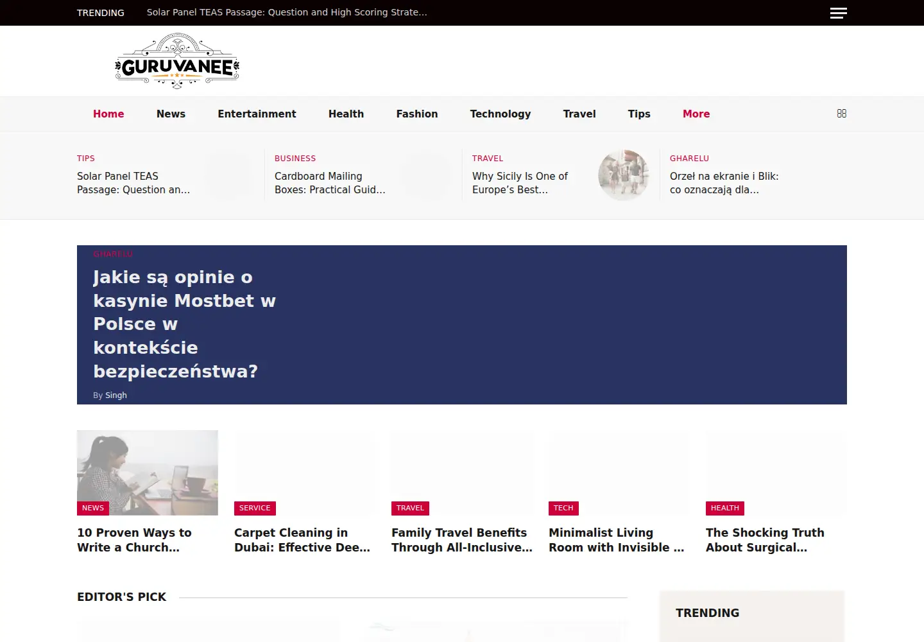Open the Home menu item
This screenshot has height=642, width=924.
(108, 114)
